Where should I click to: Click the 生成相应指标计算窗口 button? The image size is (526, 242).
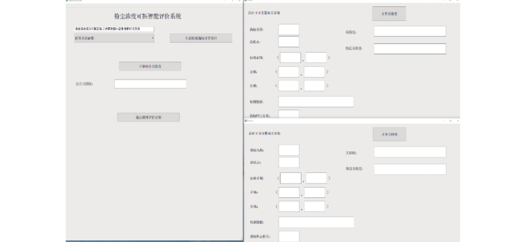(x=201, y=38)
